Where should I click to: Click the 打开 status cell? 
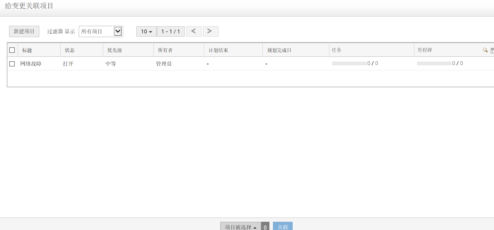point(68,64)
